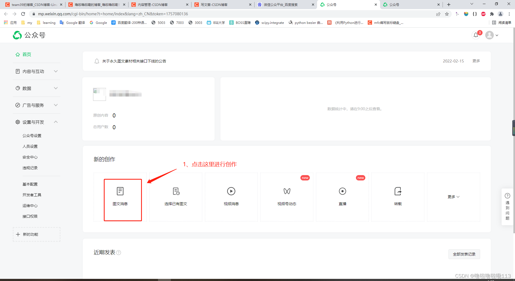515x281 pixels.
Task: Open the 近期发表 help question mark
Action: pyautogui.click(x=119, y=253)
